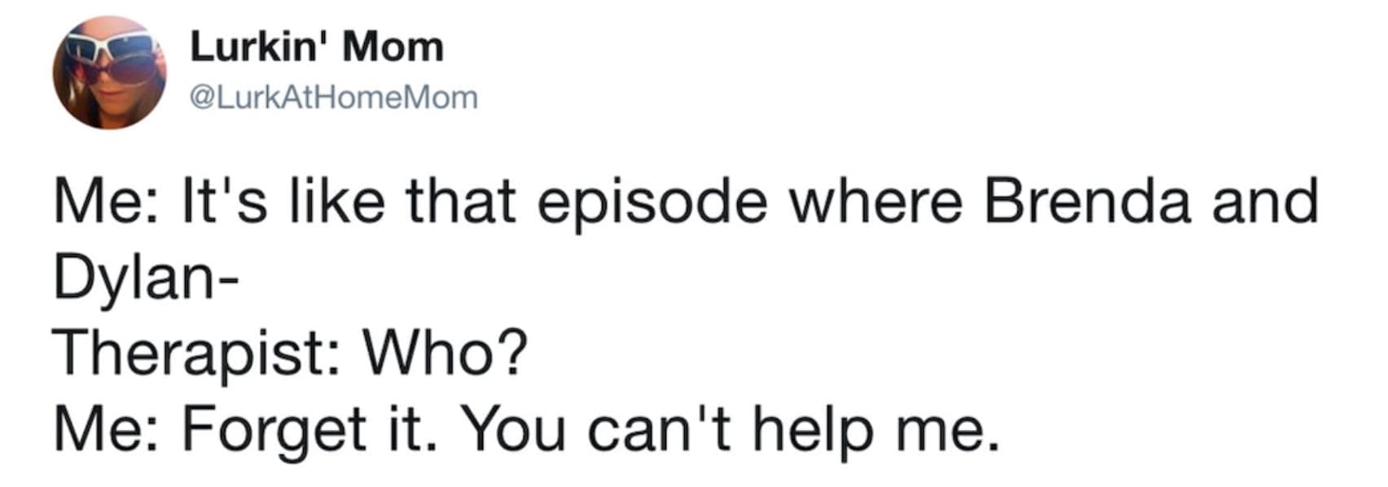Click the word "where" in the tweet
Screen dimensions: 1388x487
tap(881, 202)
